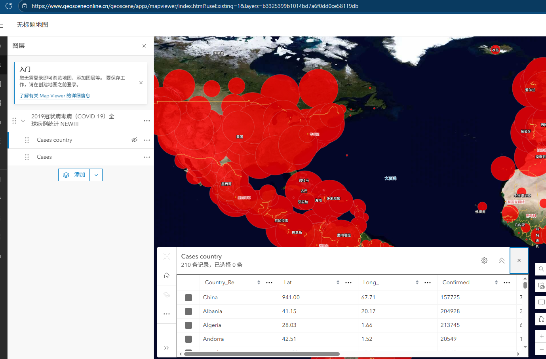
Task: Click the down arrow of table vertical scrollbar
Action: (x=525, y=347)
